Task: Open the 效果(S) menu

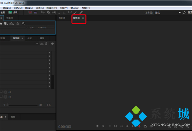Action: pos(40,8)
